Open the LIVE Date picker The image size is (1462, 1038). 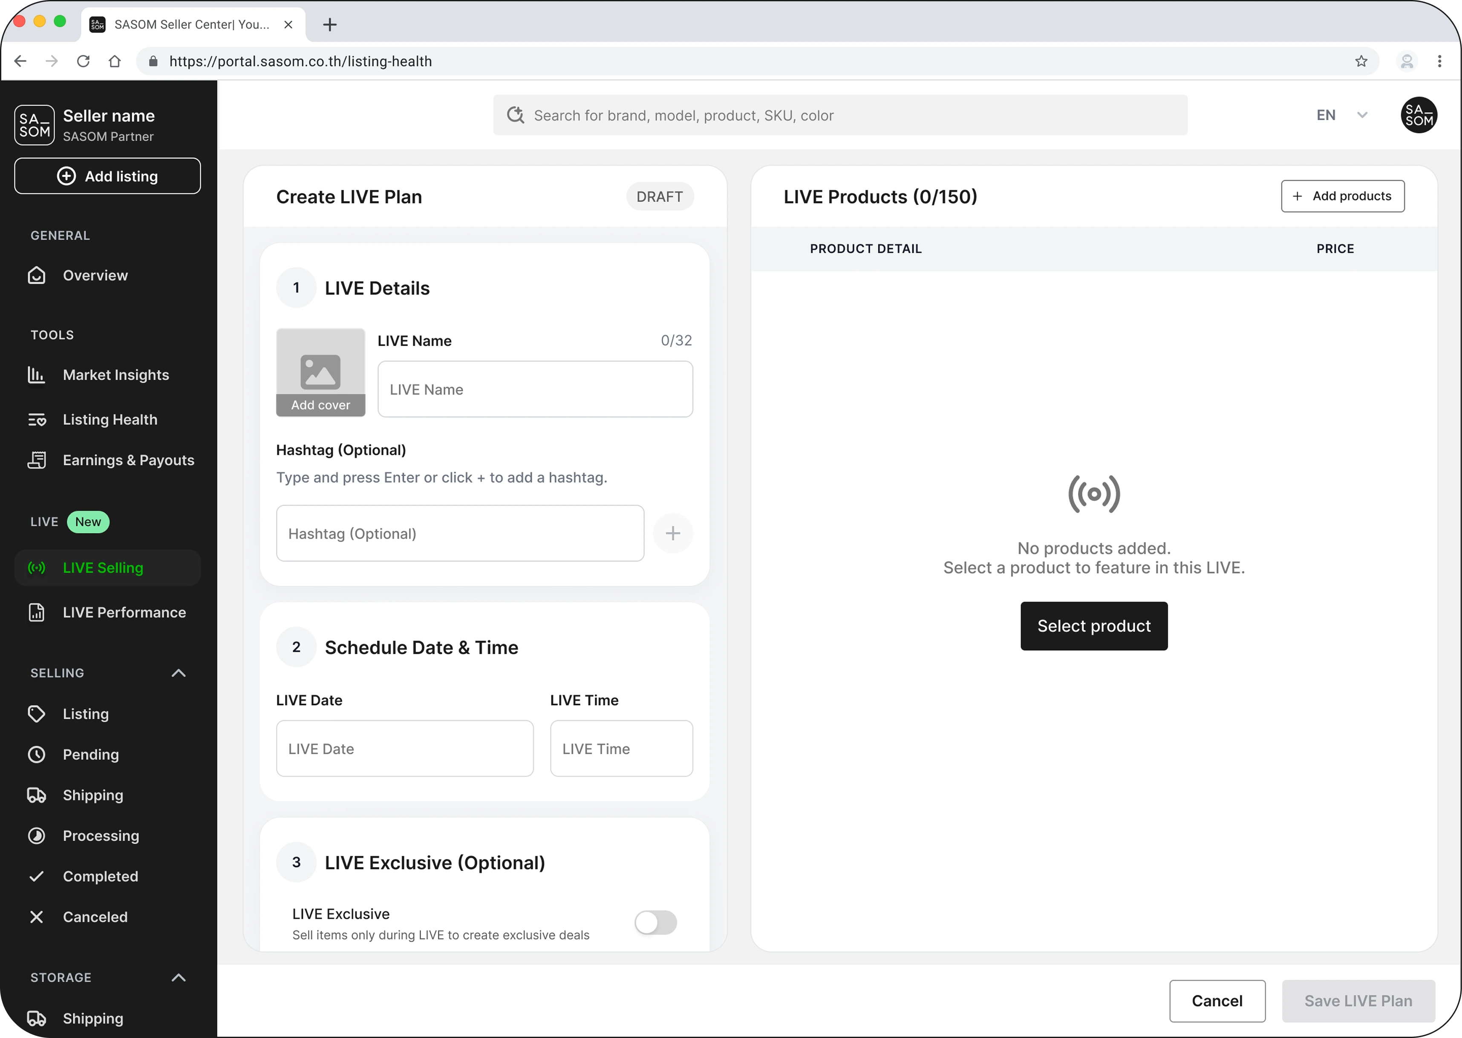tap(404, 748)
